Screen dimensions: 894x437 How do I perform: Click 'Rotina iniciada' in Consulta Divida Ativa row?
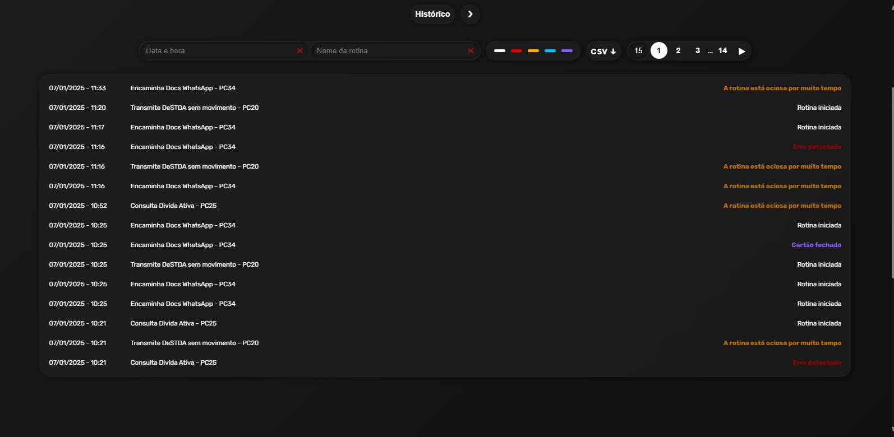(819, 323)
